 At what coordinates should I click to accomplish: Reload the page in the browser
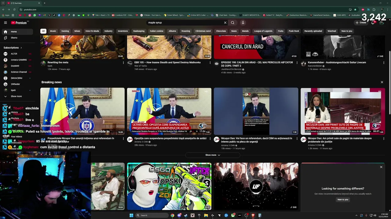click(14, 9)
